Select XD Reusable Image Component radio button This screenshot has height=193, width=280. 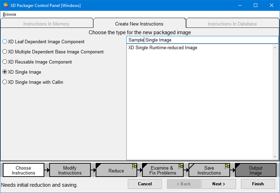click(x=5, y=62)
